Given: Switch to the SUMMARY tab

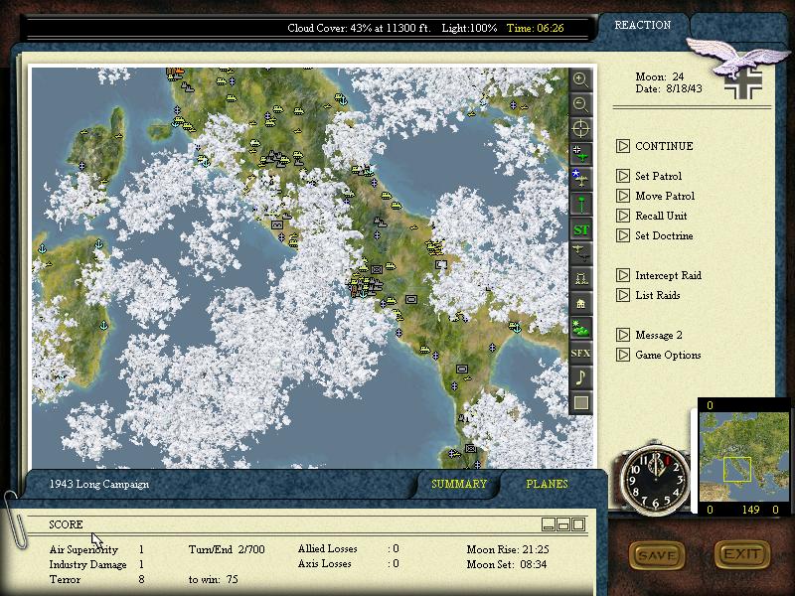Looking at the screenshot, I should pos(459,484).
